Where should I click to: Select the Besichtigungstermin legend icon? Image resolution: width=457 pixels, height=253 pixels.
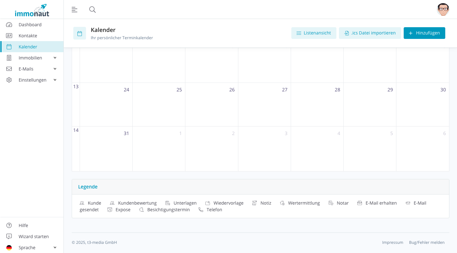[x=142, y=209]
